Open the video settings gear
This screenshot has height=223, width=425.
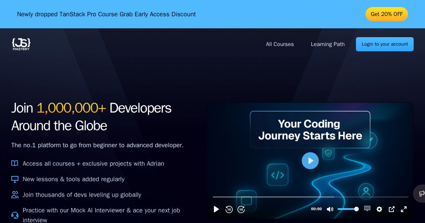tap(379, 209)
